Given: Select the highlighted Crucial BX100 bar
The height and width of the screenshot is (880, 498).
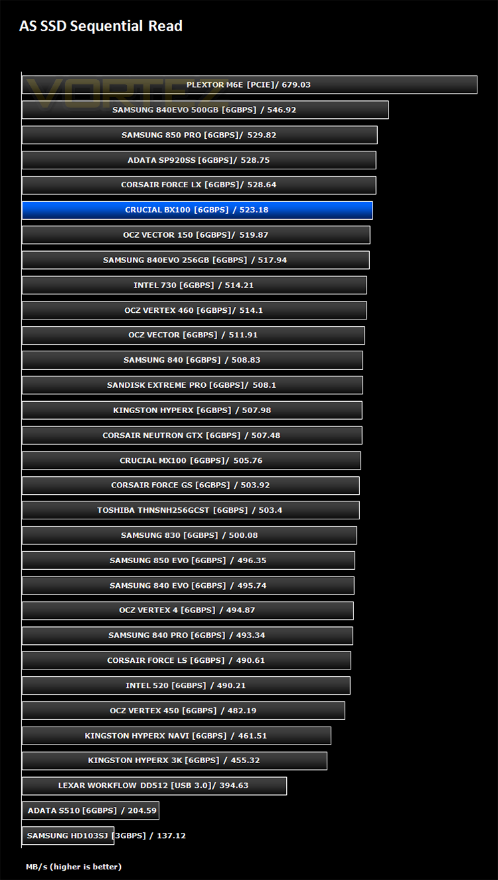Looking at the screenshot, I should (x=197, y=210).
